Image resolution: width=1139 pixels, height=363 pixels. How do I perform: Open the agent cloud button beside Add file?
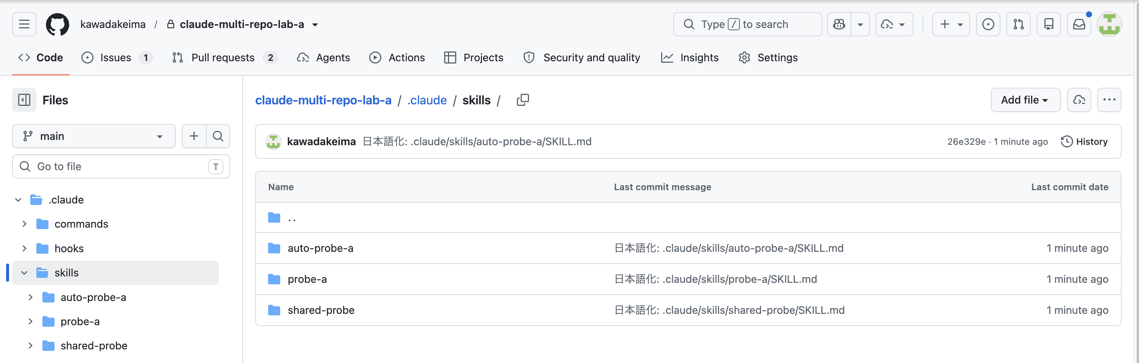[1079, 100]
